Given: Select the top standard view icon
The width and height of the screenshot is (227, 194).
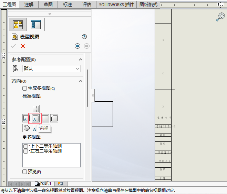Looking at the screenshot, I should point(35,109).
